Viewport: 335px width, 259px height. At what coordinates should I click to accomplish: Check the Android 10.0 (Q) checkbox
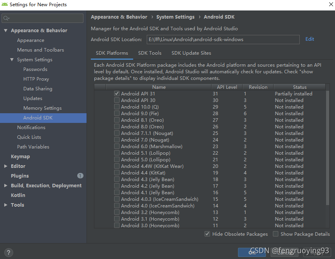(117, 107)
